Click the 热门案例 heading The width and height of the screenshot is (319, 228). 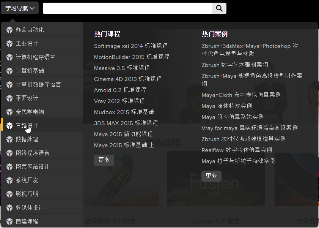tap(215, 34)
